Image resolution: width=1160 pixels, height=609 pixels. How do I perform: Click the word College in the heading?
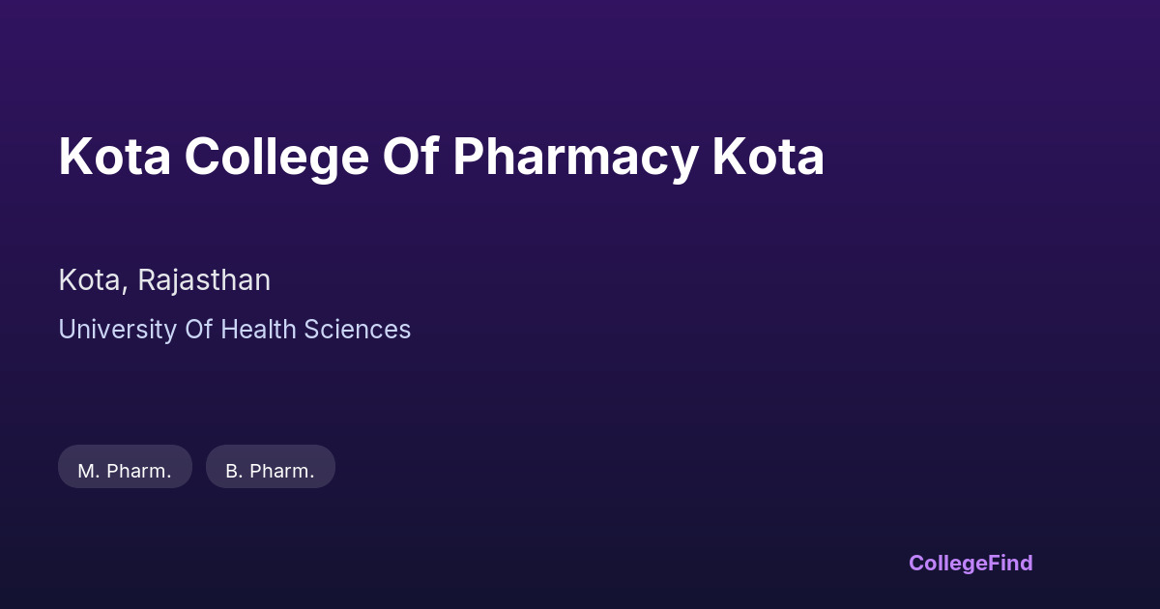pos(276,158)
